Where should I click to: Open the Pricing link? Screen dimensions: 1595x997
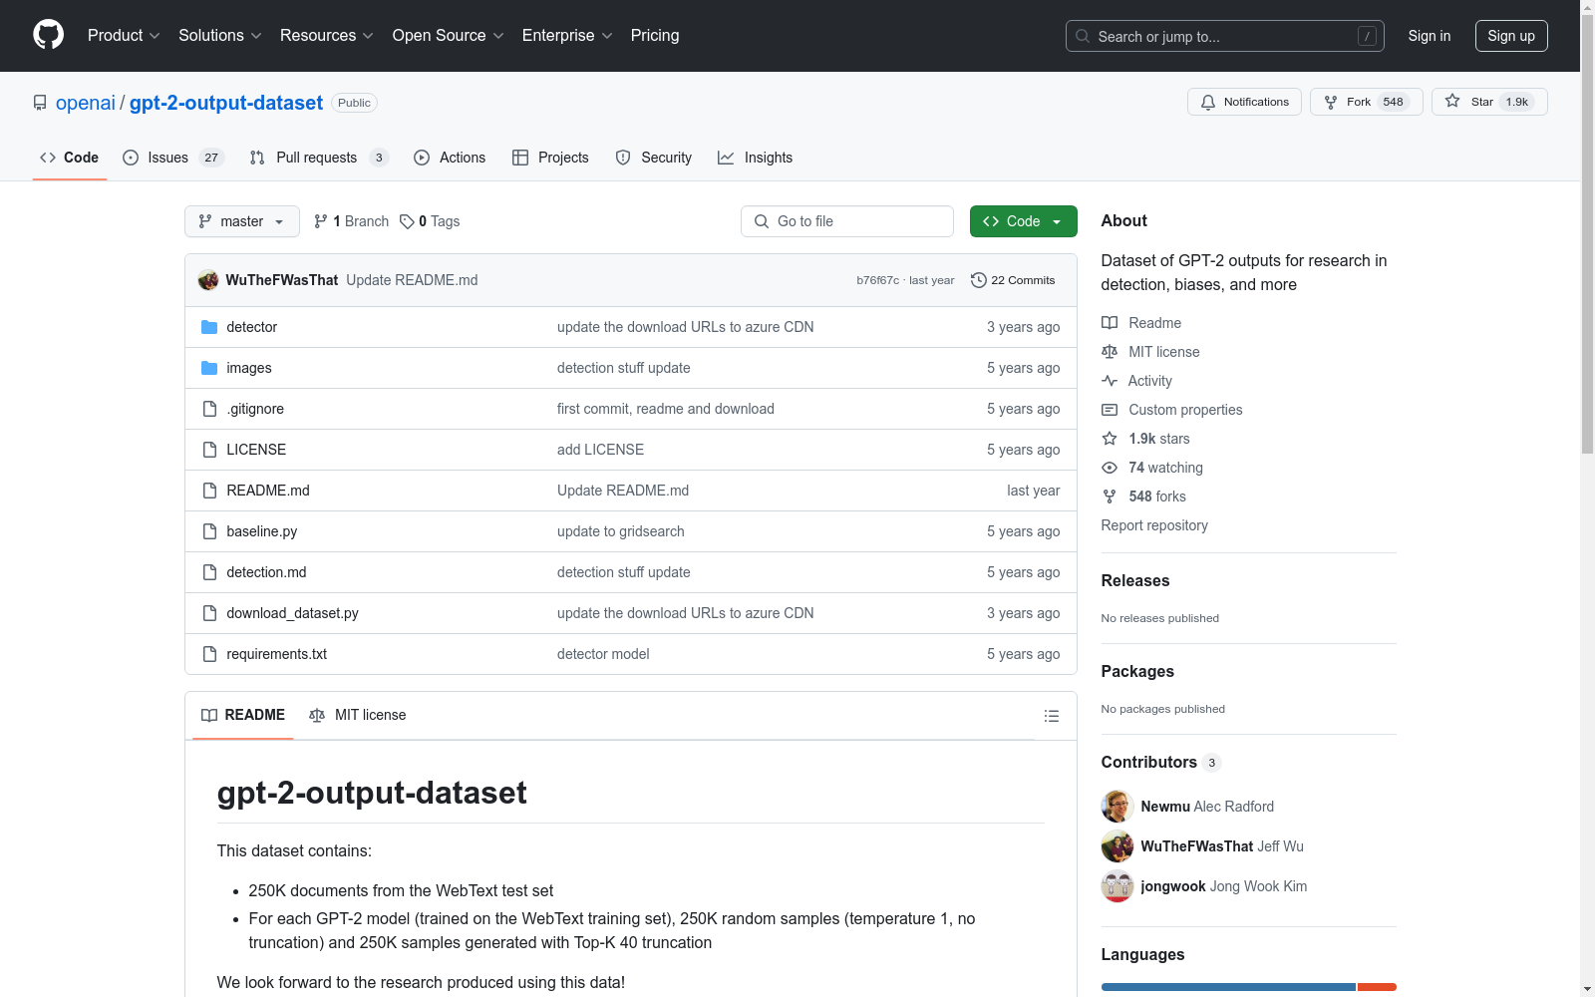point(655,36)
